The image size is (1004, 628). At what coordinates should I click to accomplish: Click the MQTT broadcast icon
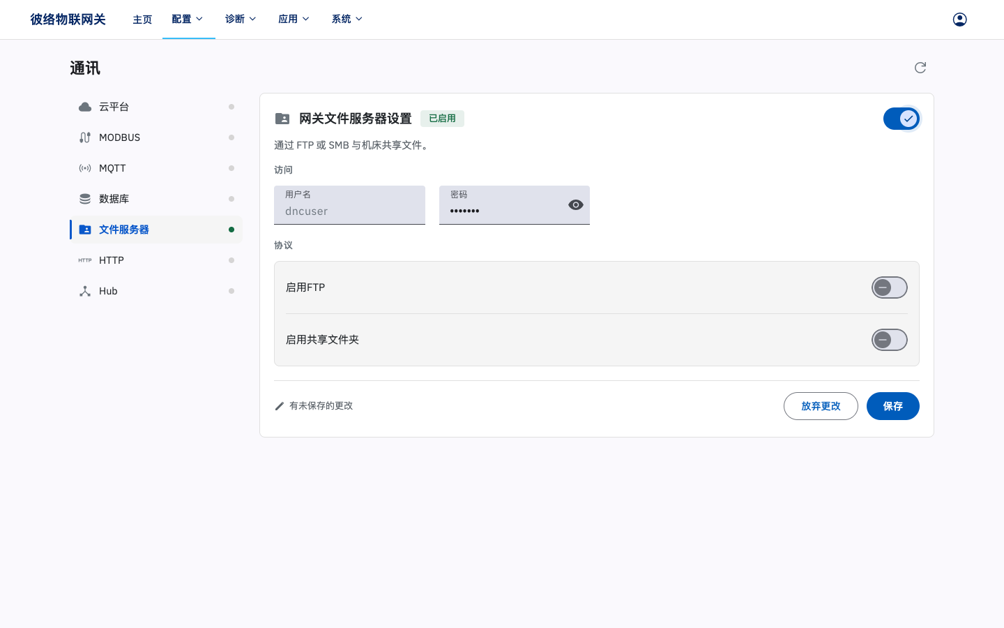click(85, 168)
